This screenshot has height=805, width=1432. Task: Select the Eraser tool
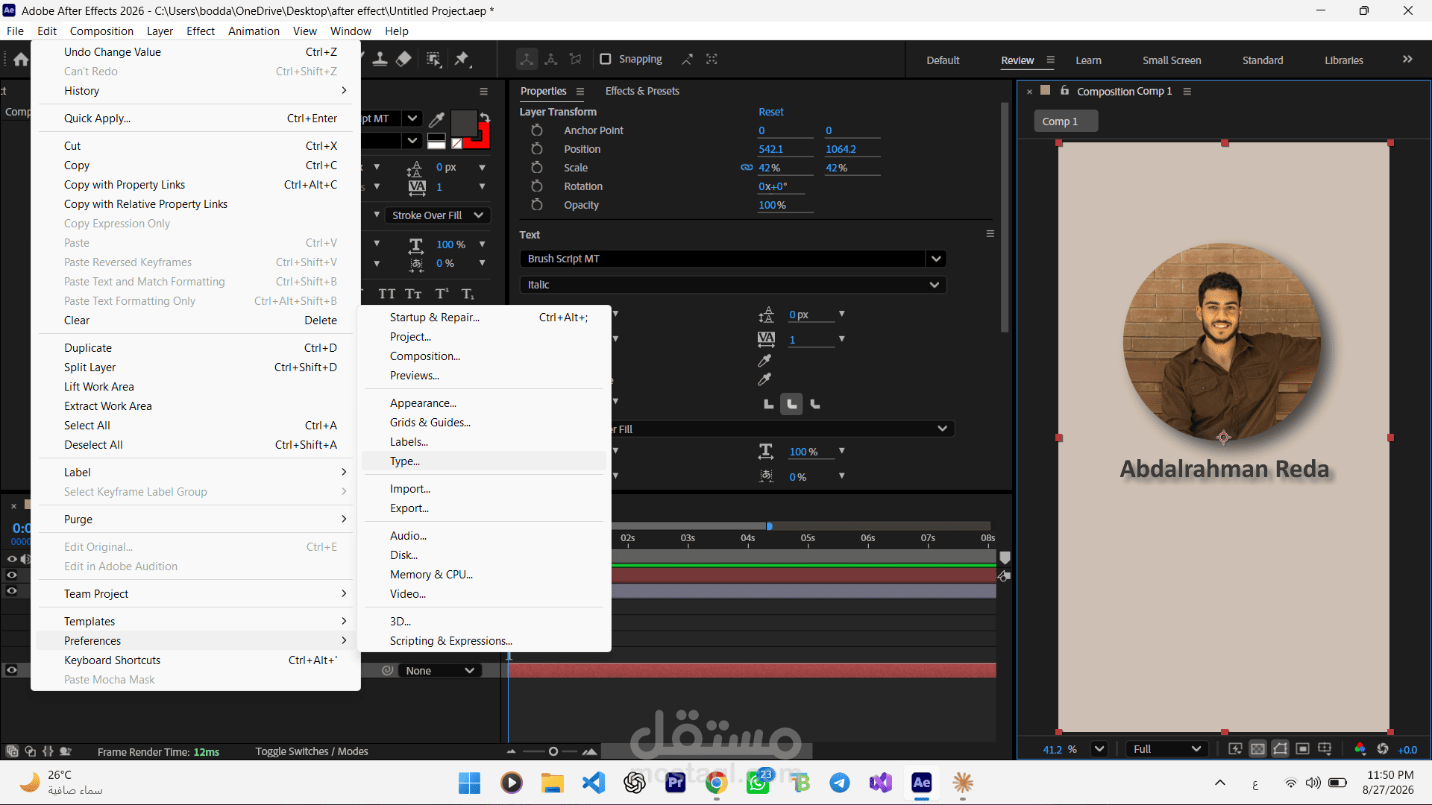point(403,60)
